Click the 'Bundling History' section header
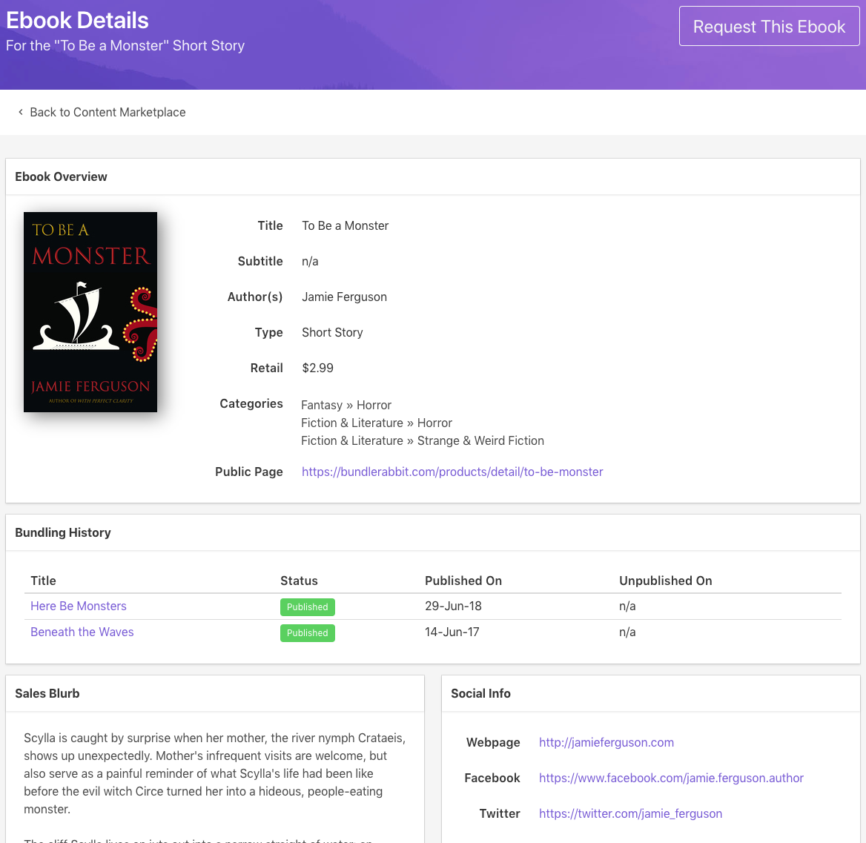866x843 pixels. pyautogui.click(x=63, y=532)
